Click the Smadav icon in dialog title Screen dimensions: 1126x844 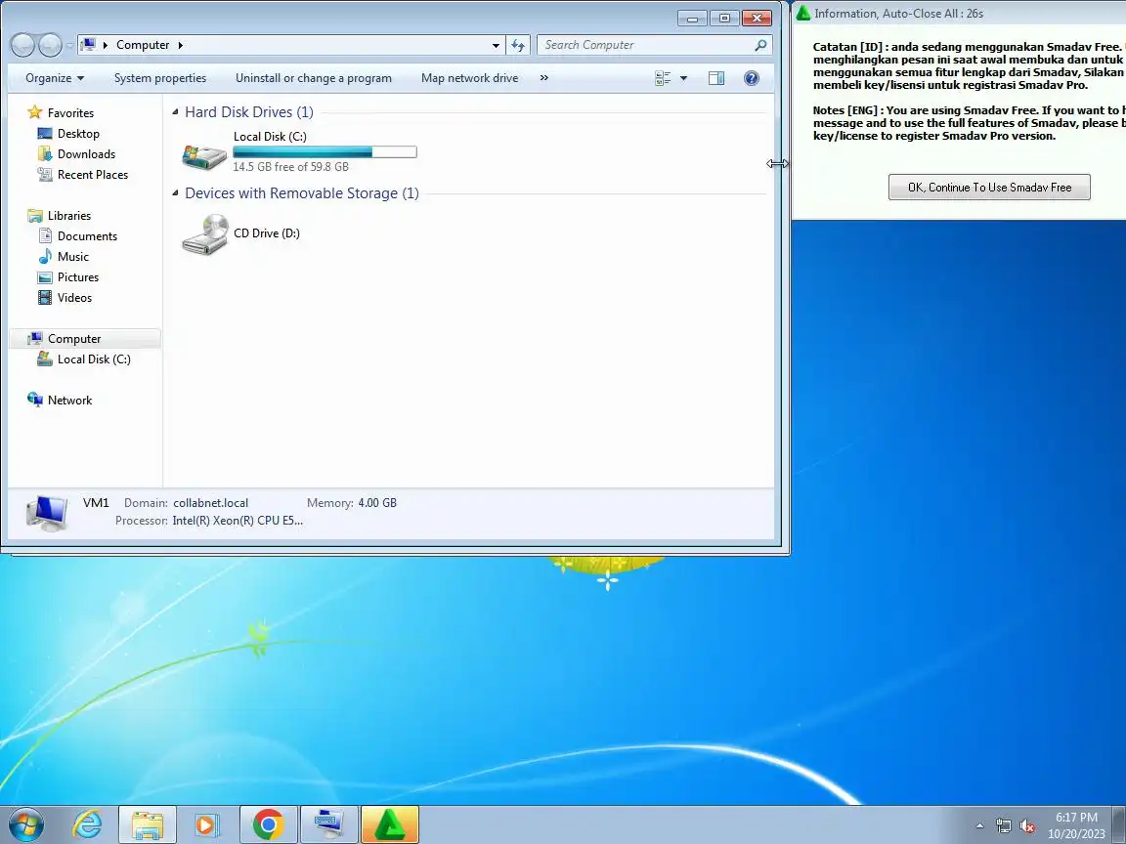tap(803, 13)
